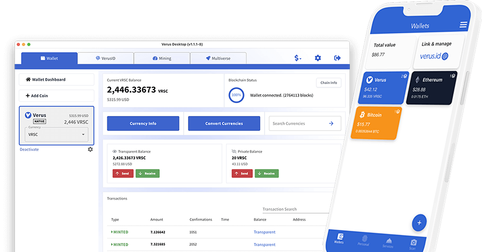This screenshot has width=482, height=252.
Task: Open the Verus wallet card on phone
Action: click(x=383, y=88)
